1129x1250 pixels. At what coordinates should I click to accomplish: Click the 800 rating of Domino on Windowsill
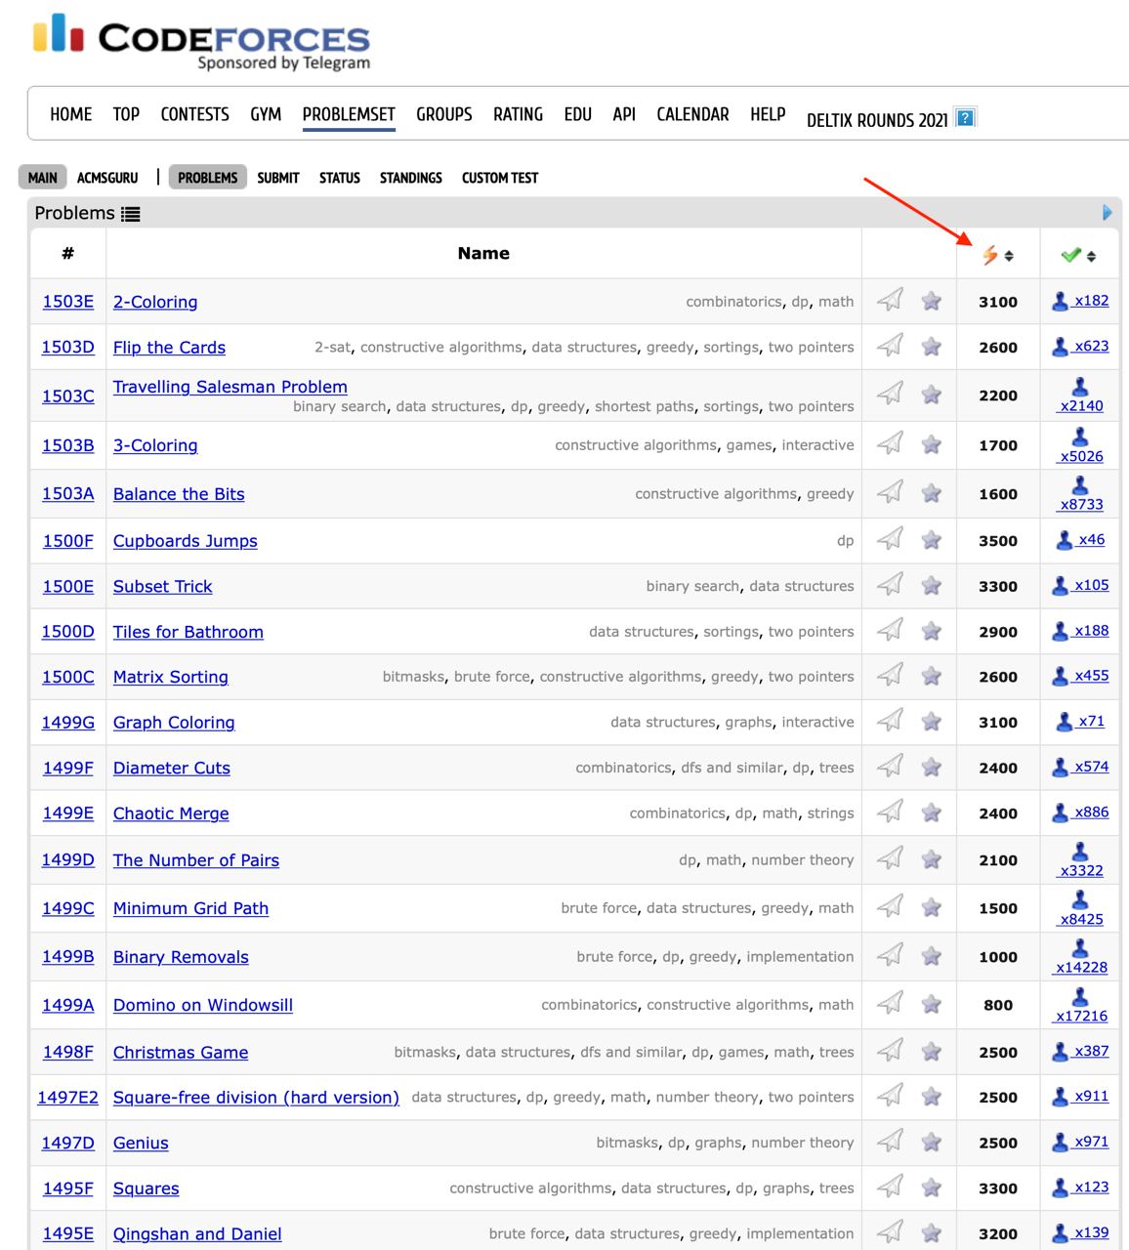click(998, 1006)
